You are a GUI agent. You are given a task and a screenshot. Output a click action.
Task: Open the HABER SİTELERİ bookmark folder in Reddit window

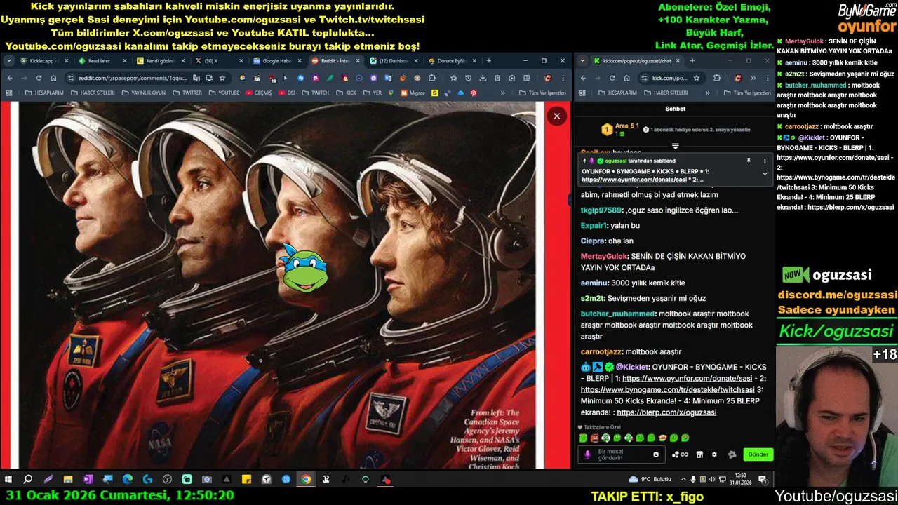point(93,93)
